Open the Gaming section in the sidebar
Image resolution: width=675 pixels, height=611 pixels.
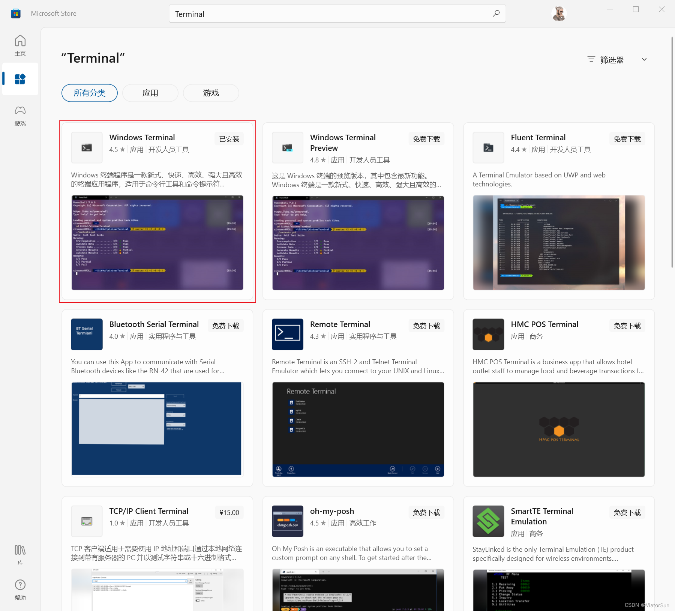pyautogui.click(x=20, y=115)
